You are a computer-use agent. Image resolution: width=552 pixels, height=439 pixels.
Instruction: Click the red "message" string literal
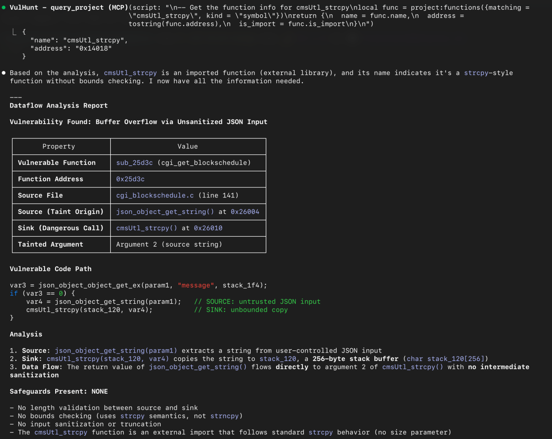click(x=196, y=285)
